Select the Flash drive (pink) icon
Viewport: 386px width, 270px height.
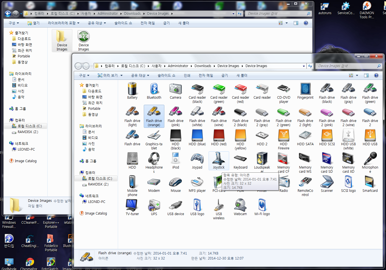(x=175, y=116)
